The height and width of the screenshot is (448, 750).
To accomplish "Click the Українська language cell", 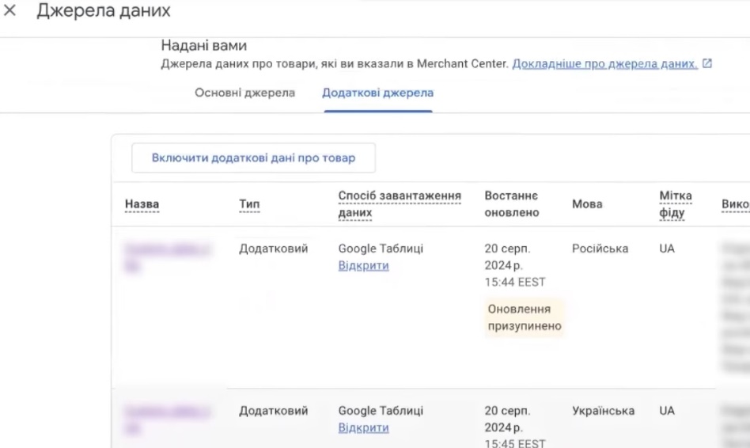I will point(603,411).
